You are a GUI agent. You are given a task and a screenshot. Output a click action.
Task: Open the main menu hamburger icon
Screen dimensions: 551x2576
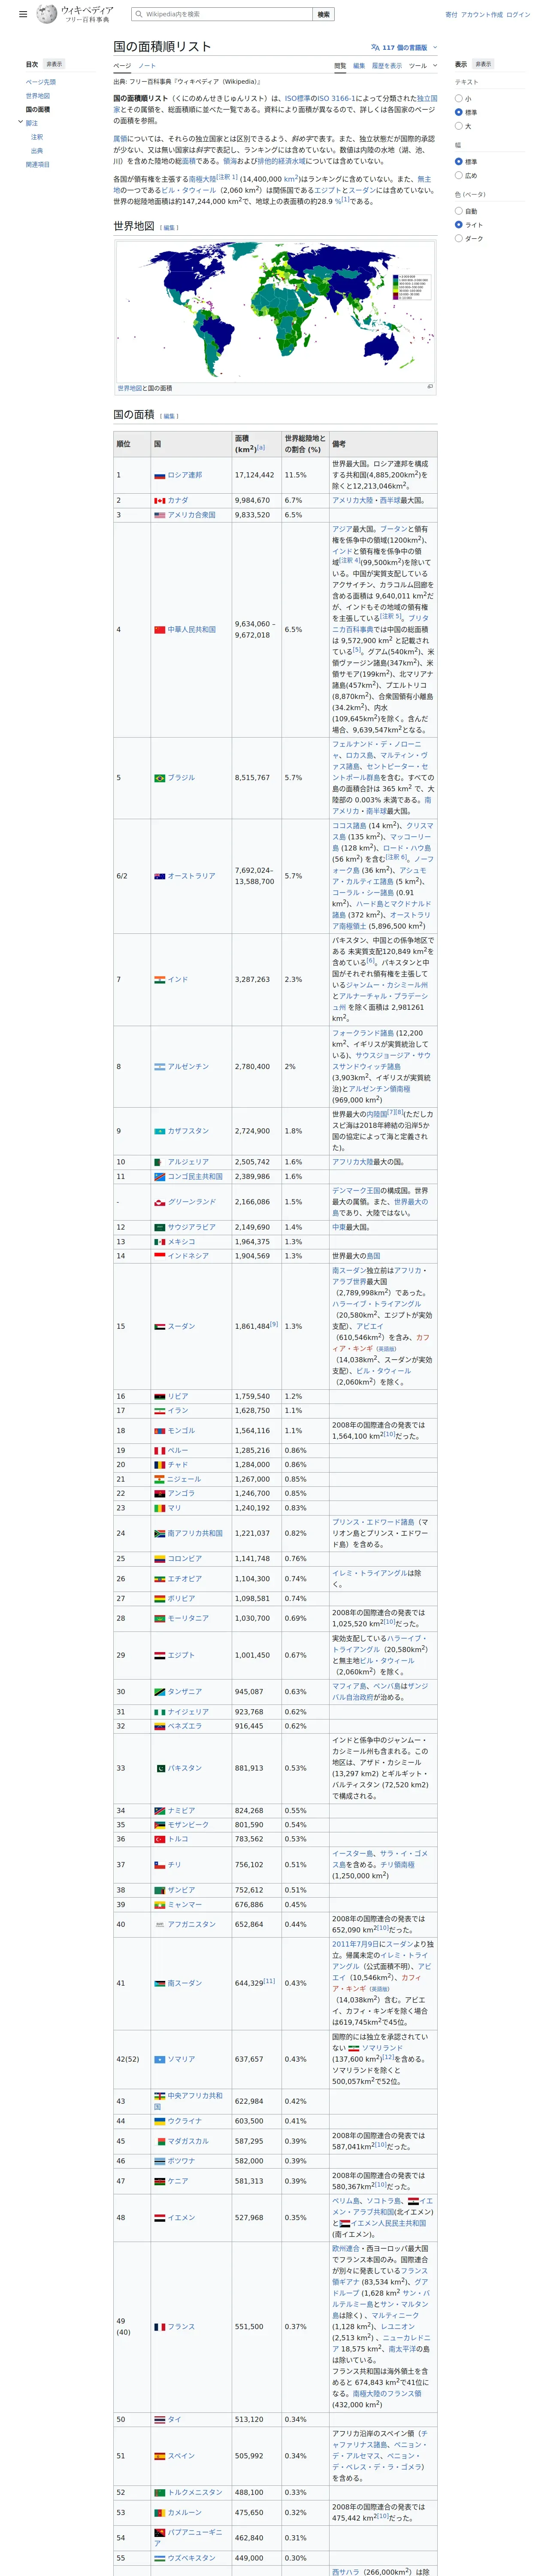[x=23, y=15]
